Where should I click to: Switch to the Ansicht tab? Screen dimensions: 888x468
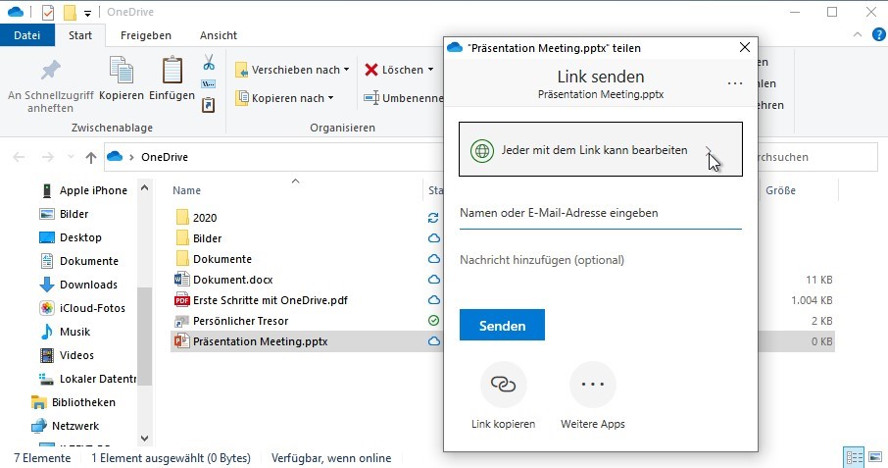point(218,35)
